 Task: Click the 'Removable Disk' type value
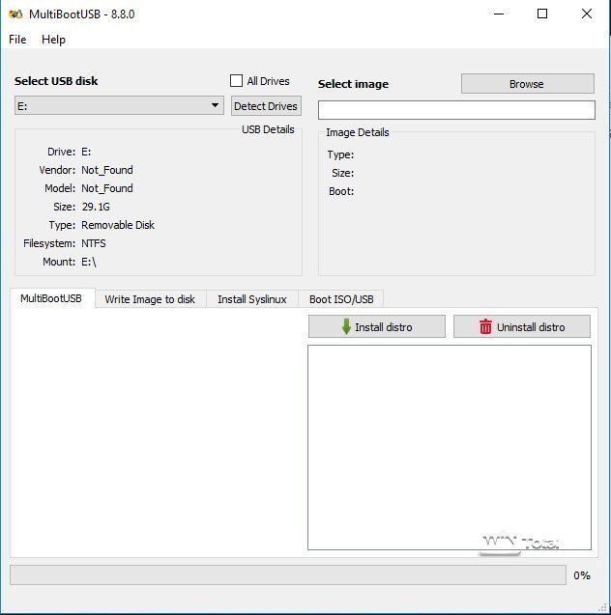pos(118,225)
